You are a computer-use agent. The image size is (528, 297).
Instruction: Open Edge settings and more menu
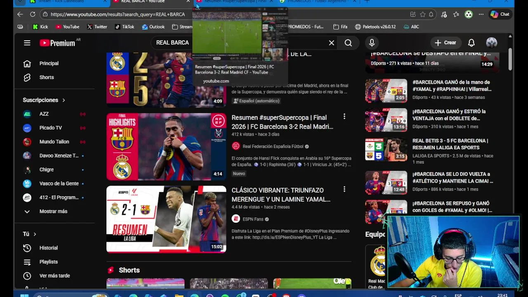[481, 14]
